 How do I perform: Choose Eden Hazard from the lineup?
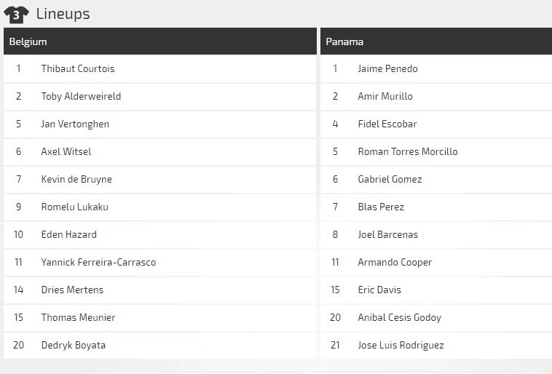pos(68,235)
